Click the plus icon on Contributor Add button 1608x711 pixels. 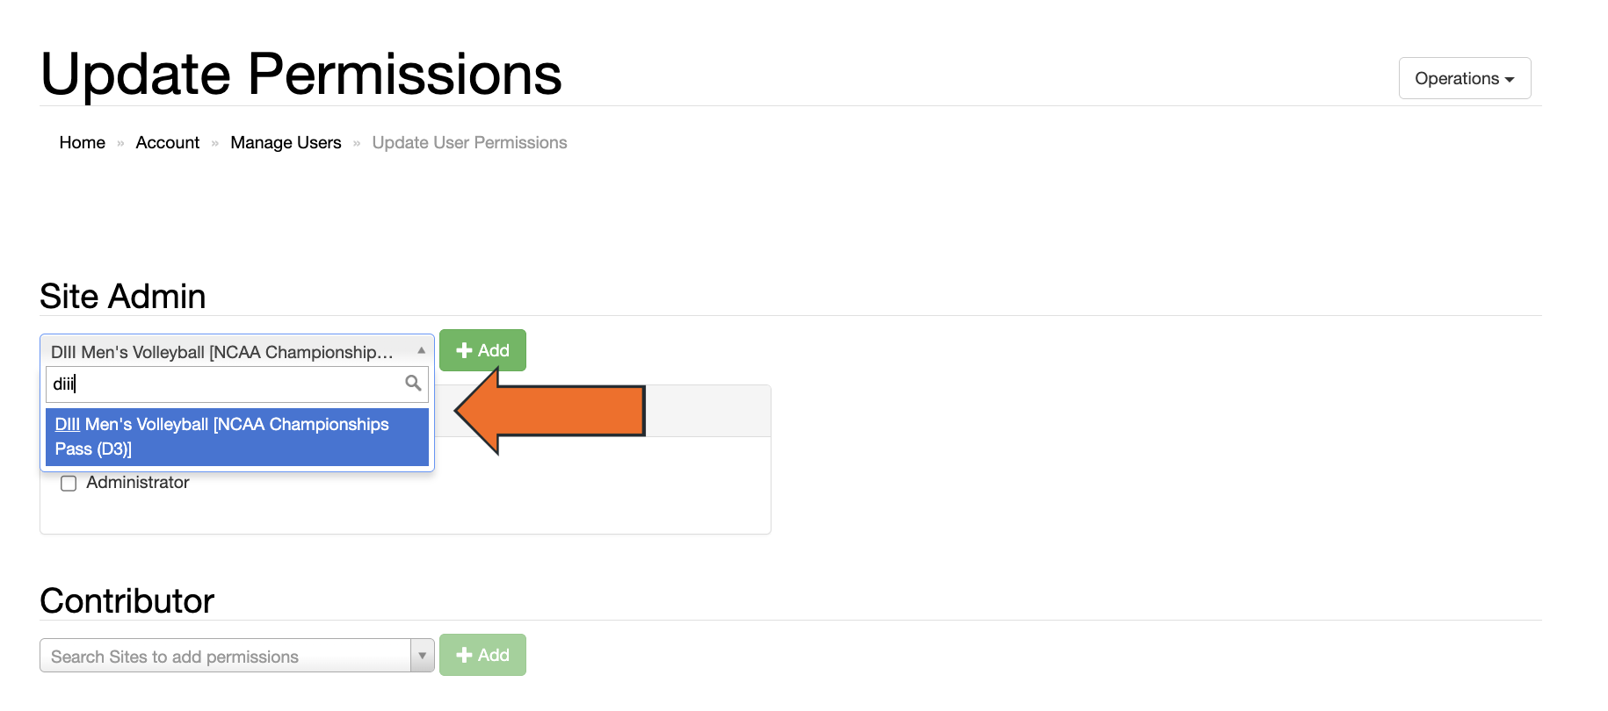coord(465,654)
